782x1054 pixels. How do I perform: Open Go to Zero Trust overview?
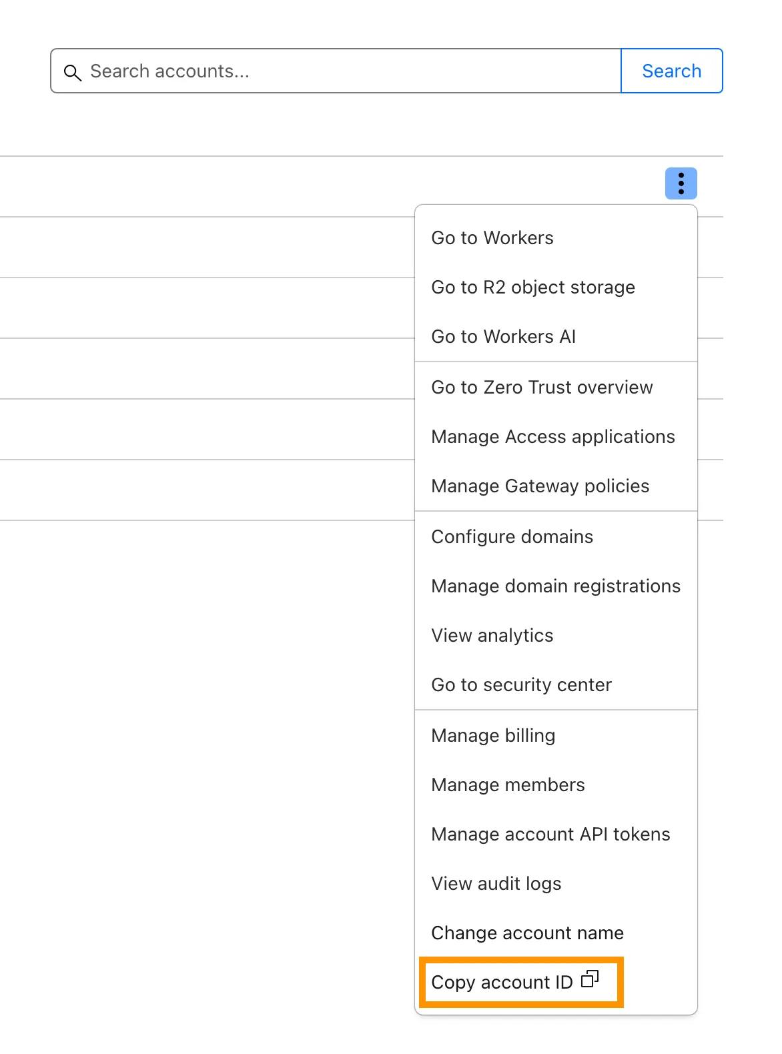[542, 388]
